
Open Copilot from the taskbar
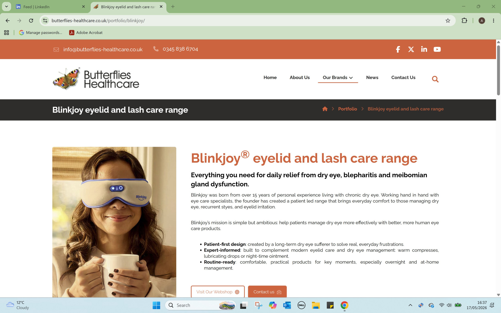point(273,305)
